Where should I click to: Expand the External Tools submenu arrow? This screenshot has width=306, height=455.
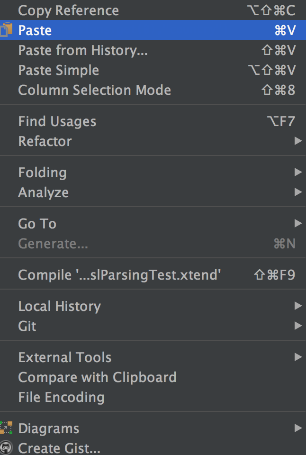tap(298, 357)
